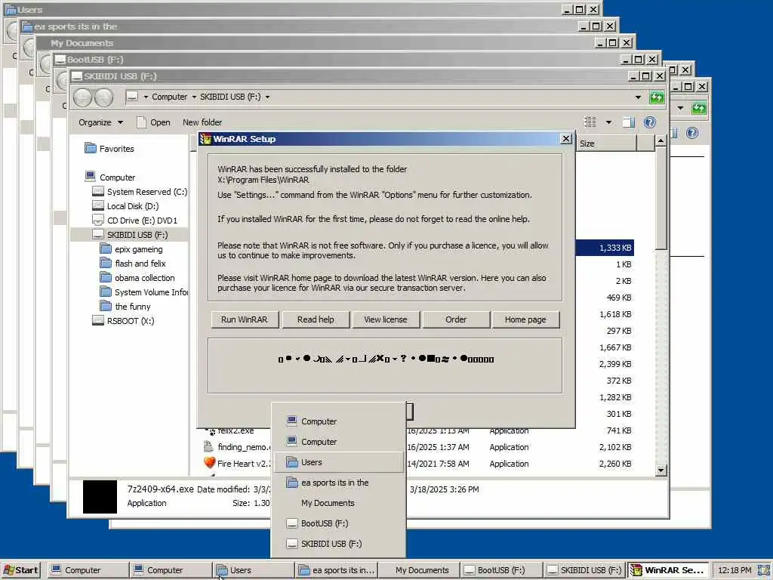Image resolution: width=773 pixels, height=580 pixels.
Task: Select System Reserved (C:) drive
Action: pyautogui.click(x=140, y=192)
